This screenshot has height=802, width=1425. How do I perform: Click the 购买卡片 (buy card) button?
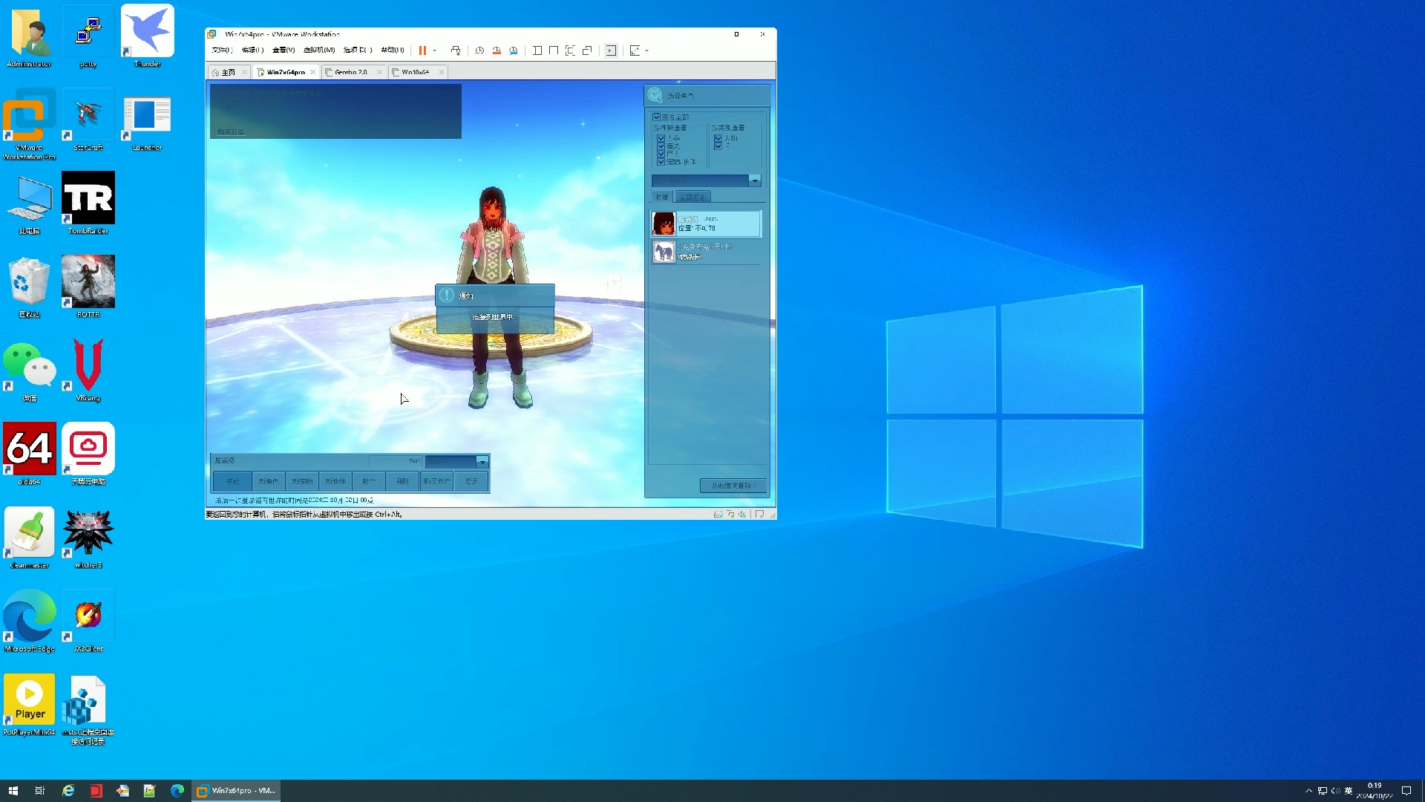436,481
